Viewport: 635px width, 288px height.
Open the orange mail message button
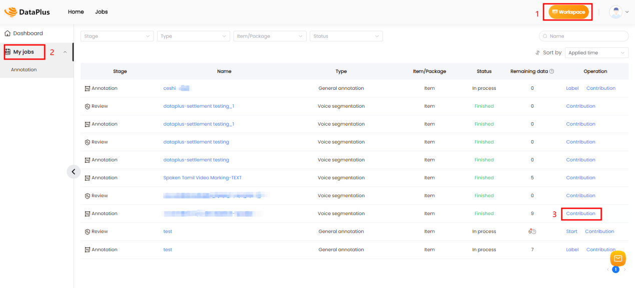[618, 259]
